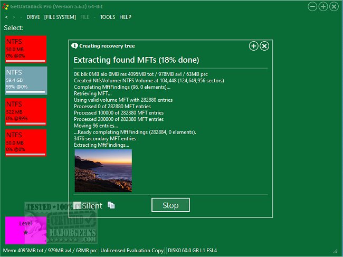Image resolution: width=343 pixels, height=257 pixels.
Task: Click the back navigation arrow
Action: pyautogui.click(x=6, y=17)
